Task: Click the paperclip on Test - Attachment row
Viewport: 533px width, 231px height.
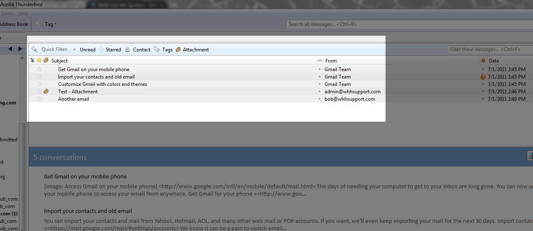Action: [x=46, y=92]
